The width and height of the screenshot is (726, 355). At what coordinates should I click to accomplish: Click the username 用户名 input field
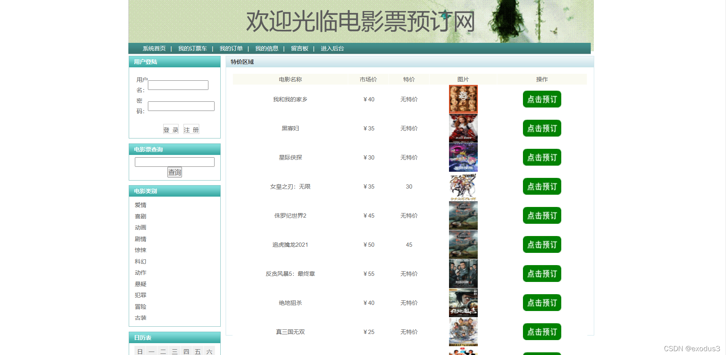click(178, 85)
